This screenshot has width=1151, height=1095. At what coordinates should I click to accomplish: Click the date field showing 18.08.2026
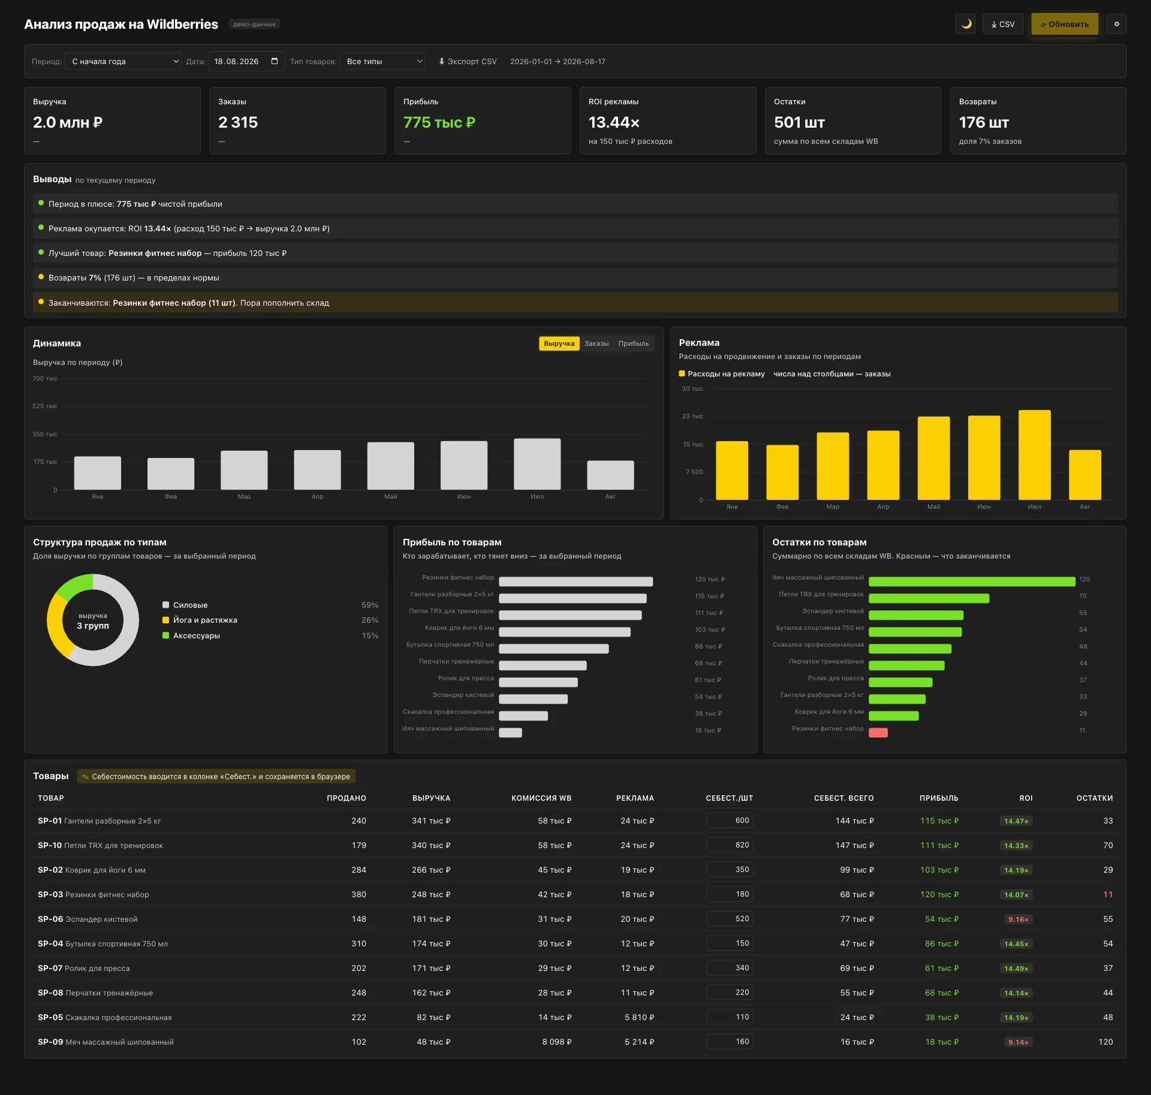pos(246,61)
